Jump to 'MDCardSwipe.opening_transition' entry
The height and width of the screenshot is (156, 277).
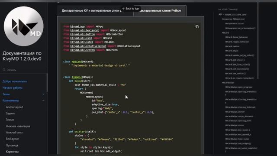pos(241,93)
